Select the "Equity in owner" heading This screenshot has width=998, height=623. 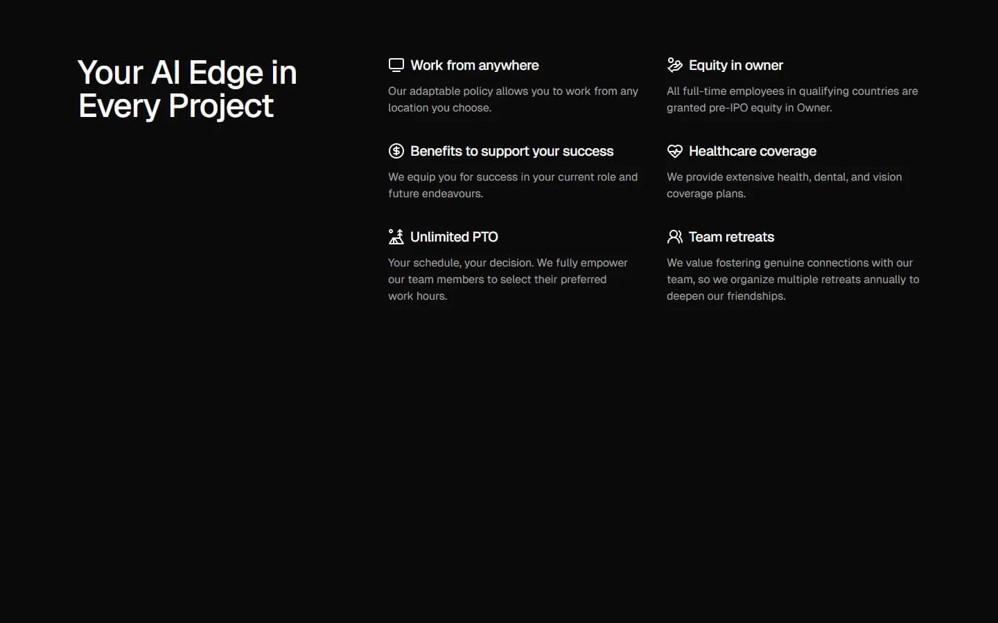pos(735,65)
